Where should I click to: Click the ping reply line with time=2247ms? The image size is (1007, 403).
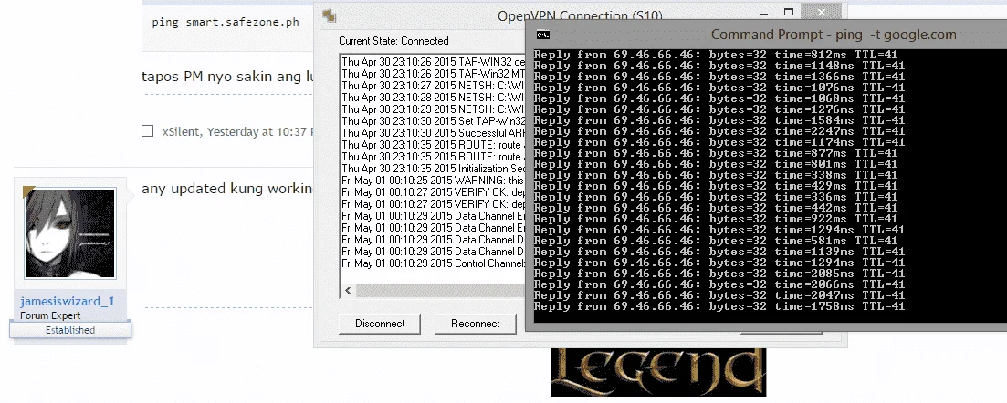pyautogui.click(x=719, y=131)
